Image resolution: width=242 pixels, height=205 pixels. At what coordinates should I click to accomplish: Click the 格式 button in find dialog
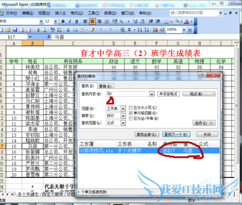pyautogui.click(x=199, y=94)
